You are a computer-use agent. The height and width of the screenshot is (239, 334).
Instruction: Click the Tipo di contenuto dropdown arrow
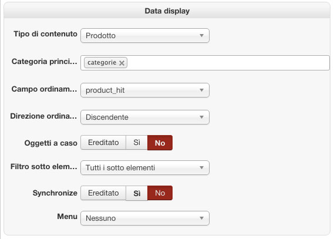click(201, 36)
